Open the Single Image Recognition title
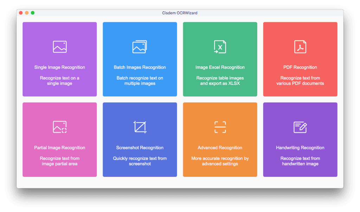The height and width of the screenshot is (212, 360). coord(60,67)
